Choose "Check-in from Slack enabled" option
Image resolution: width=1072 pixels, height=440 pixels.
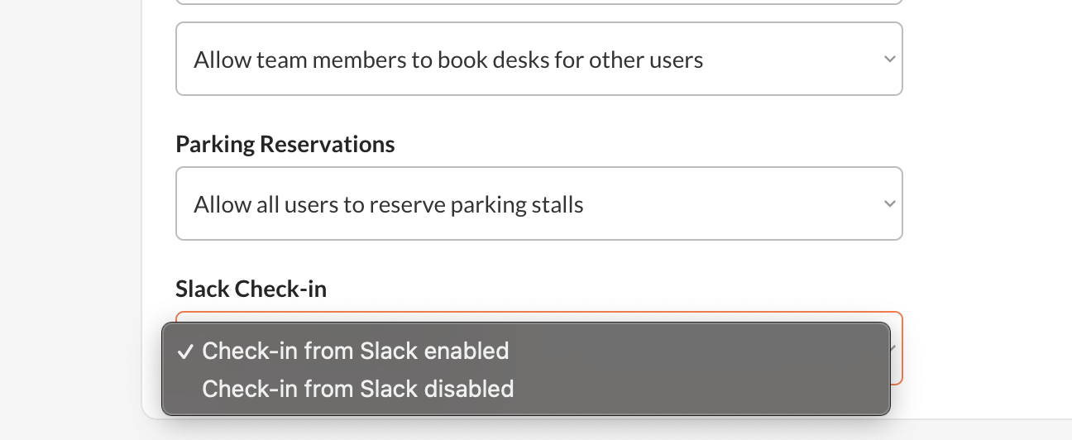(355, 351)
